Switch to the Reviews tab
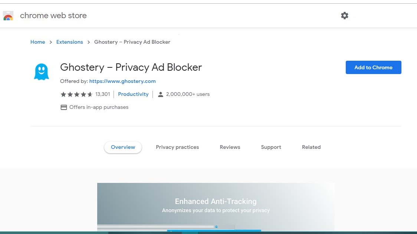The height and width of the screenshot is (234, 417). 230,147
